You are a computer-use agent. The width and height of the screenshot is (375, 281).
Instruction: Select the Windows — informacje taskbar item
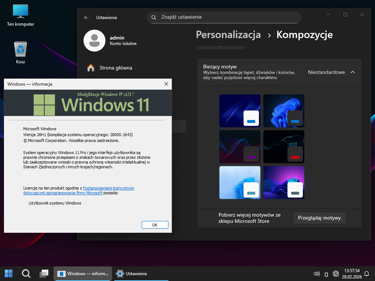(83, 273)
